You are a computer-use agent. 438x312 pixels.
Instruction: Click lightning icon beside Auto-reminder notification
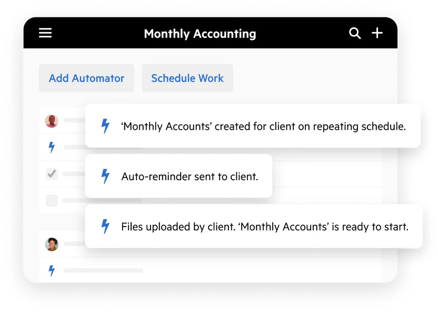(x=105, y=177)
